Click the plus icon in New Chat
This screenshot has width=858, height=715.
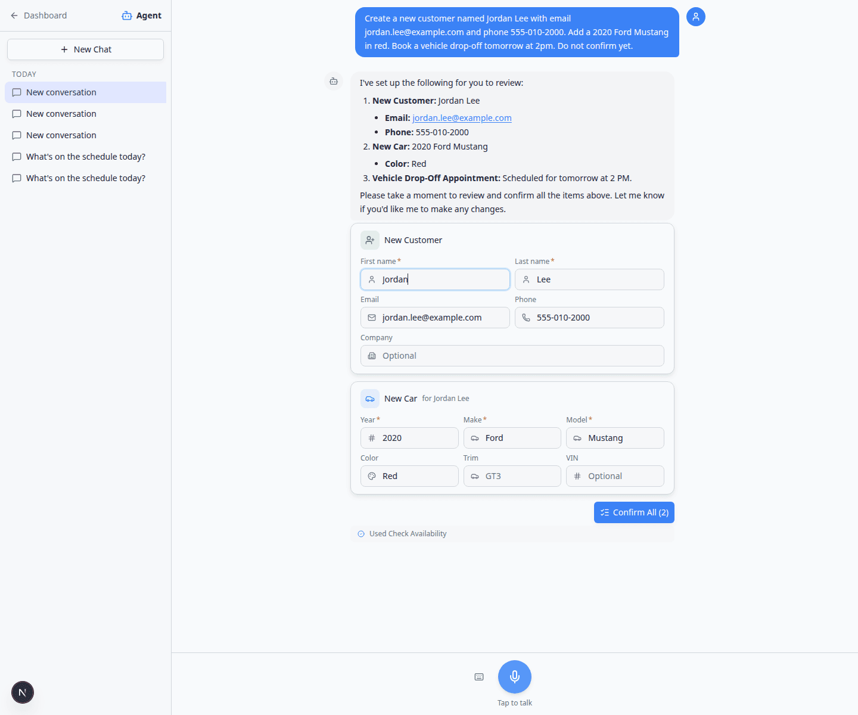point(64,49)
